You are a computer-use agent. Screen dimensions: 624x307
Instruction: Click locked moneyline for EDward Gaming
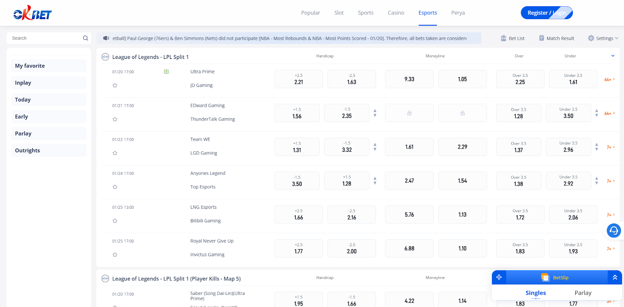pyautogui.click(x=409, y=113)
